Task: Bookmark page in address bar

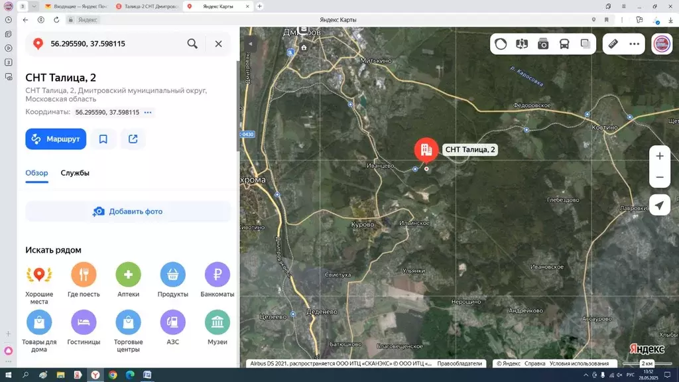Action: pyautogui.click(x=607, y=20)
